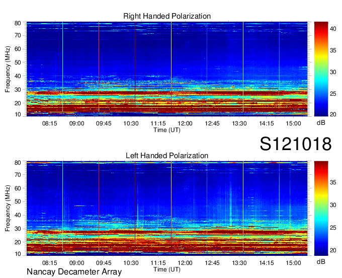Click the 12:45 tick on the bottom plot
Viewport: 342px width, 278px height.
[212, 263]
